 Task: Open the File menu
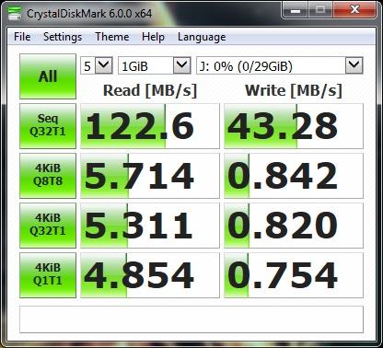[22, 37]
